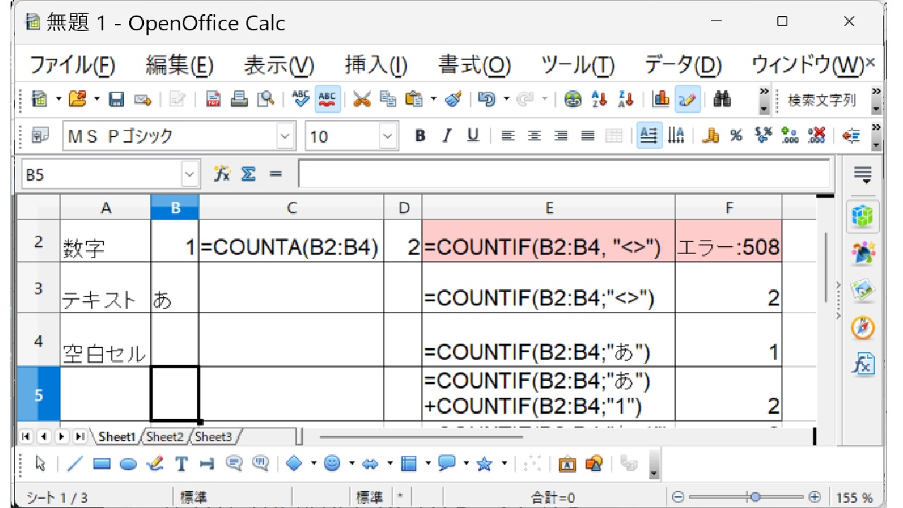Delete decimal place icon

click(816, 135)
